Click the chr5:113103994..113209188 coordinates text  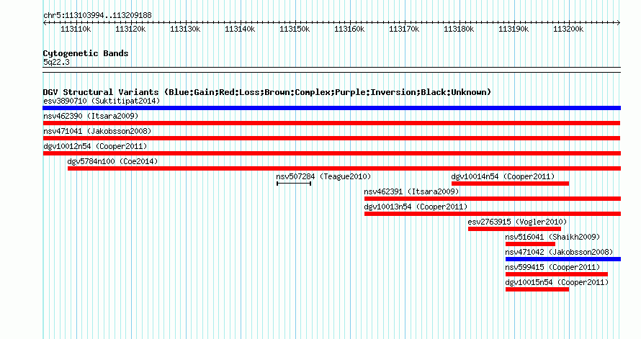pyautogui.click(x=98, y=16)
